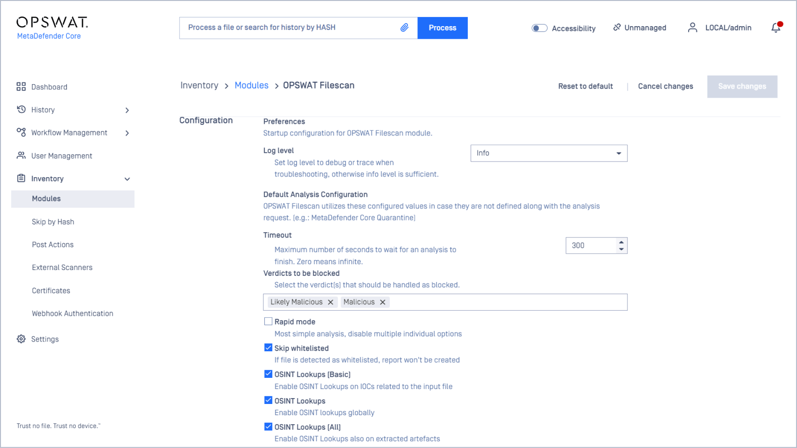
Task: Open Post Actions page
Action: pyautogui.click(x=53, y=245)
